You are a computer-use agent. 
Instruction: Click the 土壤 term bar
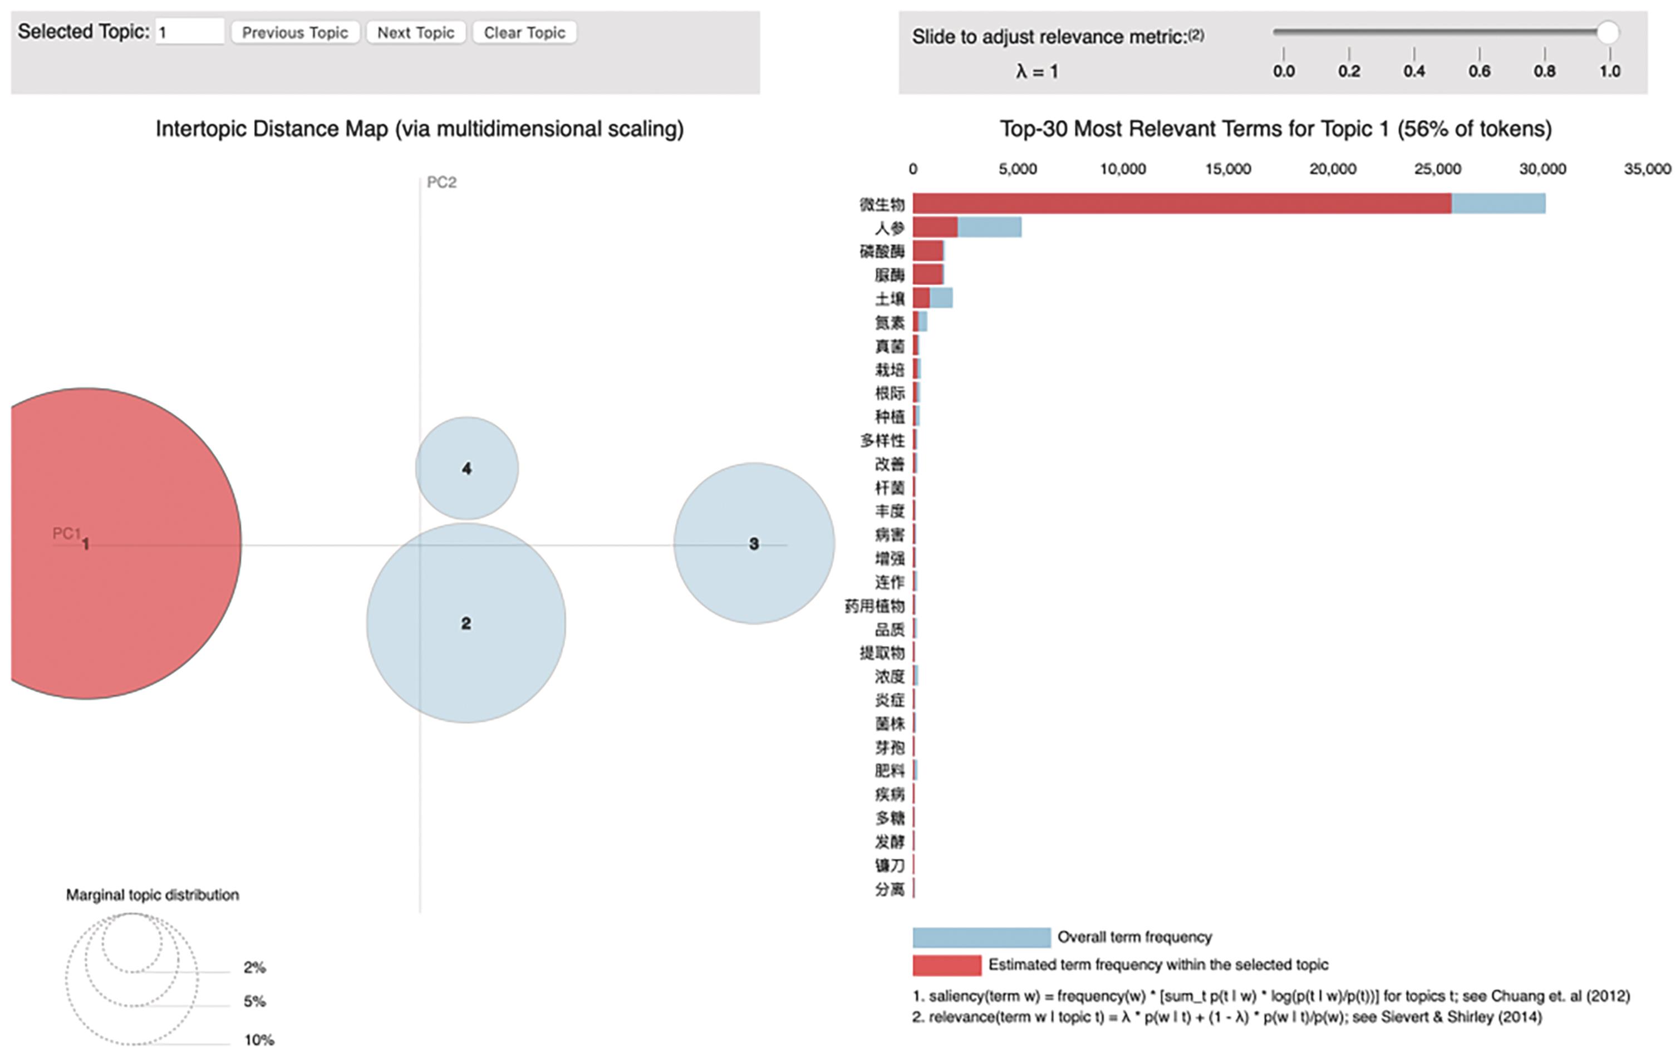(x=932, y=298)
